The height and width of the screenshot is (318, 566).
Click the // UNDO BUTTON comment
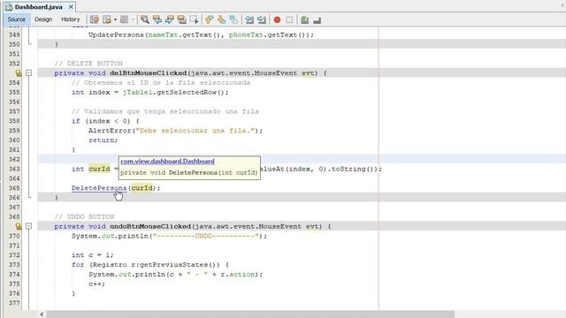[84, 216]
